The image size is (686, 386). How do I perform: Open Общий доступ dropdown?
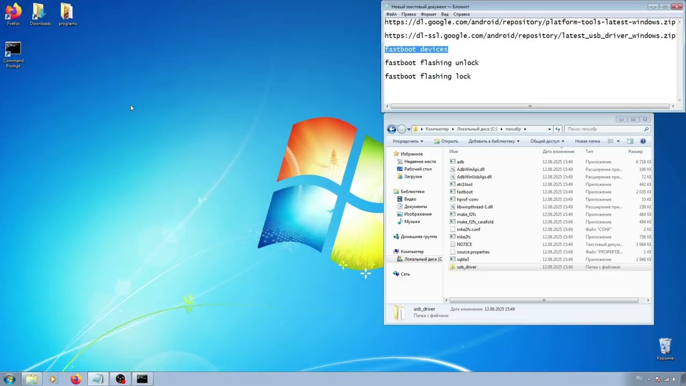(x=547, y=141)
